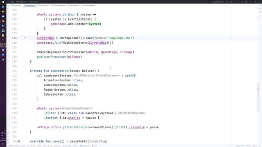The height and width of the screenshot is (147, 262).
Task: Open the run configuration dropdown
Action: [x=219, y=2]
